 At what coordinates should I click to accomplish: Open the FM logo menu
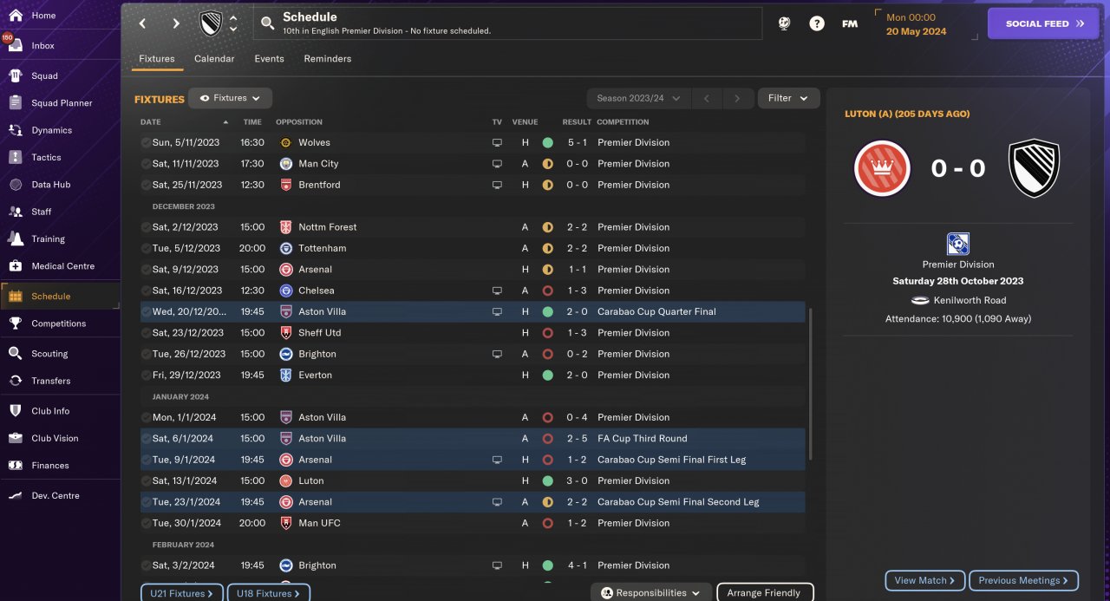click(850, 24)
